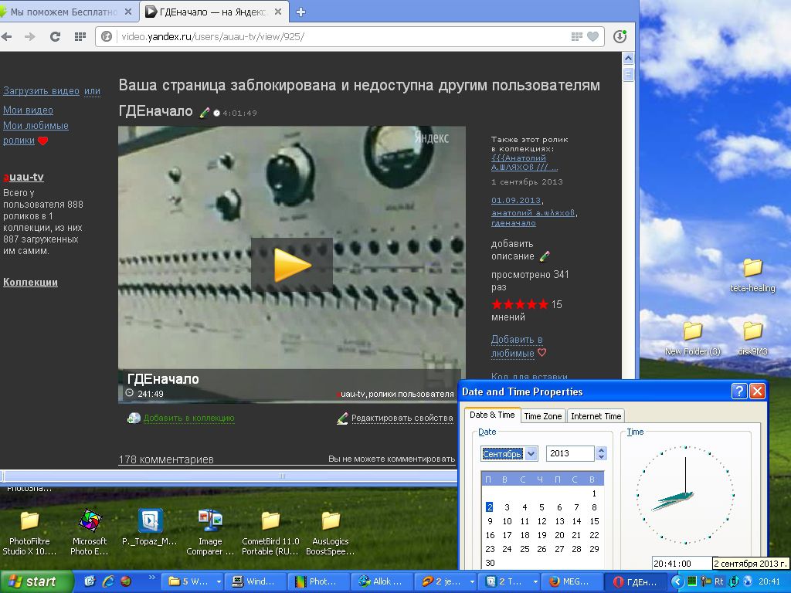Play the ГДЕначало video
The image size is (791, 593).
tap(292, 265)
